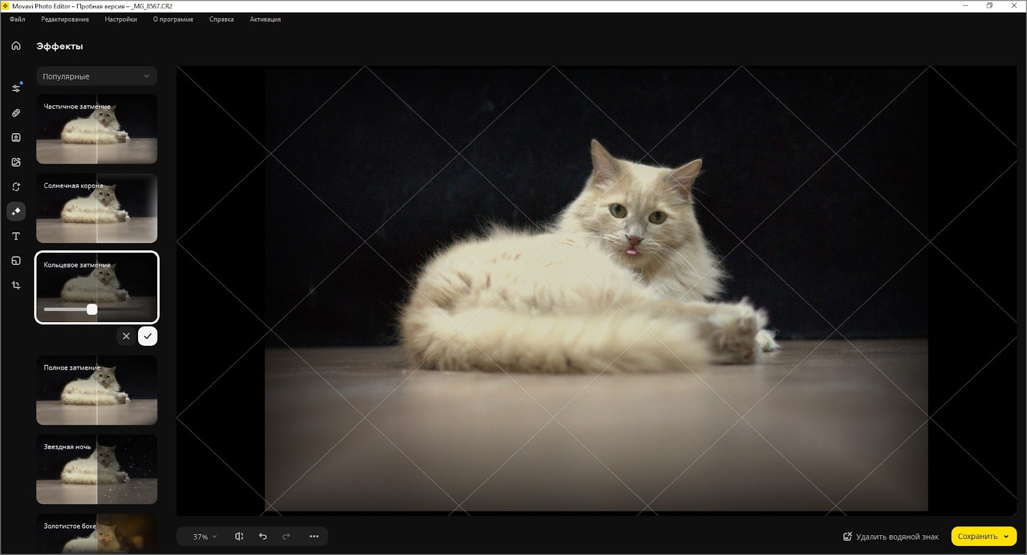Open the Редактирование menu

[65, 19]
